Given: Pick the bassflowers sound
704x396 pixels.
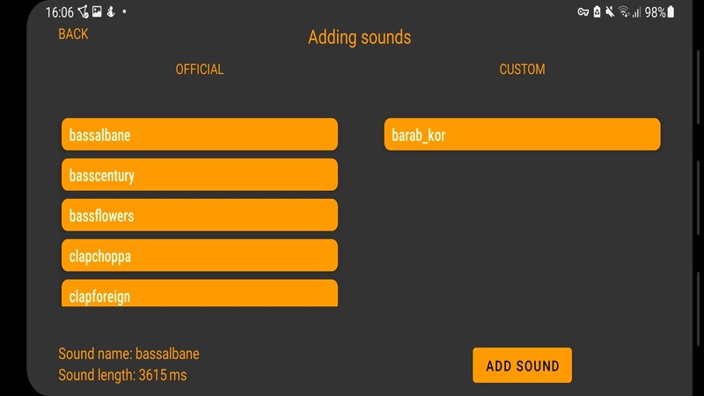Looking at the screenshot, I should [x=200, y=216].
